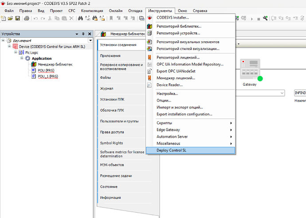
Task: Click the Find binoculars icon
Action: pyautogui.click(x=80, y=18)
